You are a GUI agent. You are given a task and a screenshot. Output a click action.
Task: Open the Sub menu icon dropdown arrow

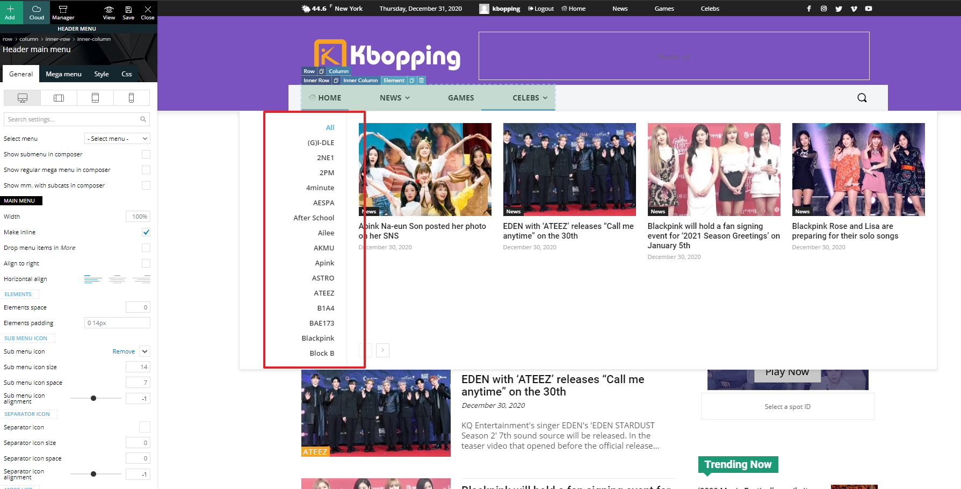tap(145, 351)
